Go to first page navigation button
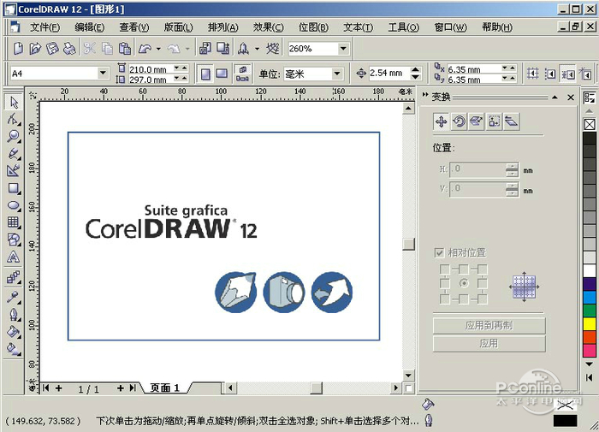Image resolution: width=599 pixels, height=432 pixels. pos(46,388)
